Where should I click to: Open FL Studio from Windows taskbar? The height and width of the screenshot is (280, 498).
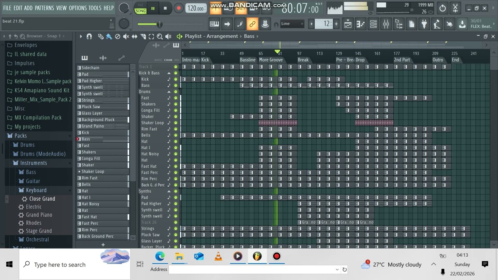click(x=257, y=256)
